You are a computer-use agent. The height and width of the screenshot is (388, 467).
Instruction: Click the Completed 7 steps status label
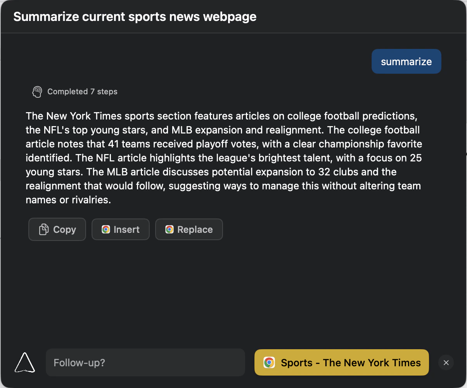tap(82, 92)
